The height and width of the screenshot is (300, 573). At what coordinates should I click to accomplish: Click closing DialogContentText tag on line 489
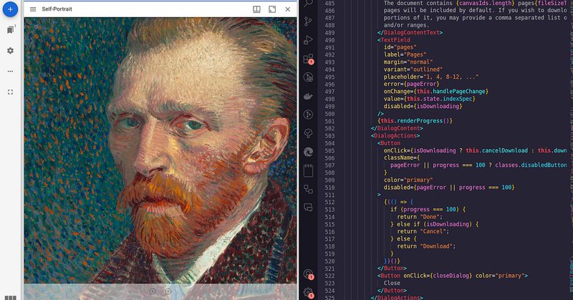pyautogui.click(x=410, y=32)
